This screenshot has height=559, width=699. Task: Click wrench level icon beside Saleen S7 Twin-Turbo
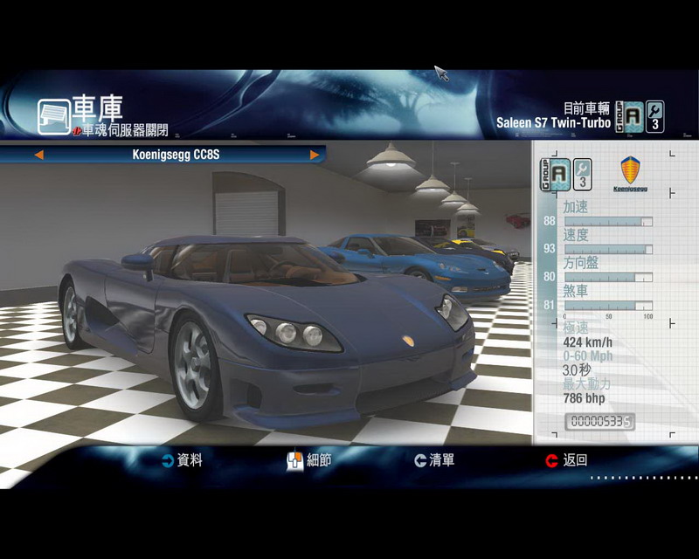tap(654, 116)
